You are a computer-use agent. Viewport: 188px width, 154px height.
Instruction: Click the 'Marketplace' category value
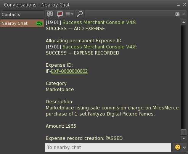60,90
